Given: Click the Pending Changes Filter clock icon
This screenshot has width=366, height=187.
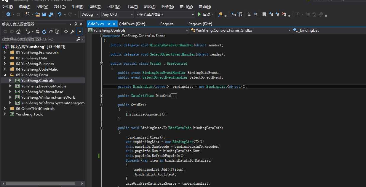Looking at the screenshot, I should tap(28, 32).
